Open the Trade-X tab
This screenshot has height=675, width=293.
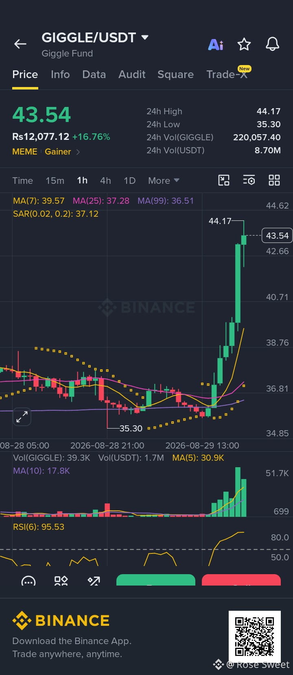[x=227, y=74]
